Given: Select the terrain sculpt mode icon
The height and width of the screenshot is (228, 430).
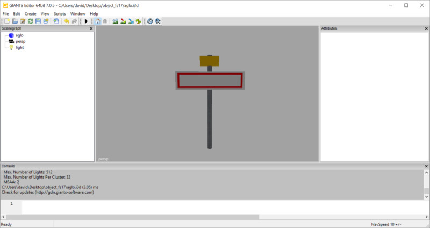Looking at the screenshot, I should click(116, 21).
